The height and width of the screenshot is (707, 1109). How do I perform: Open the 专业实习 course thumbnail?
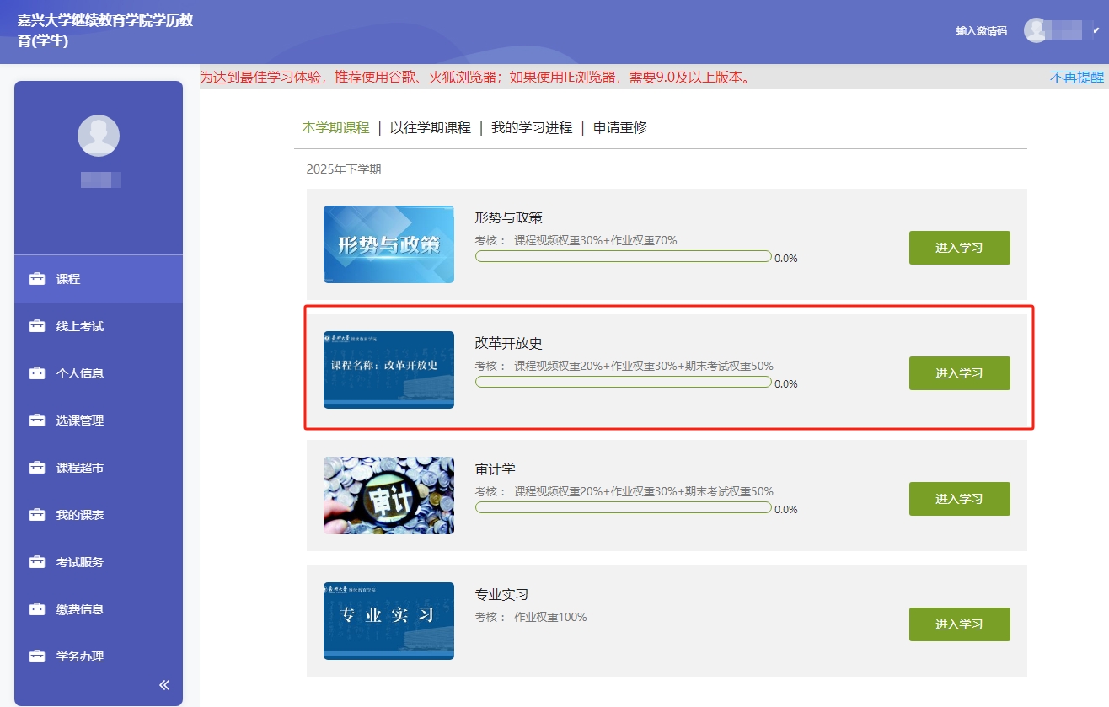[x=388, y=621]
